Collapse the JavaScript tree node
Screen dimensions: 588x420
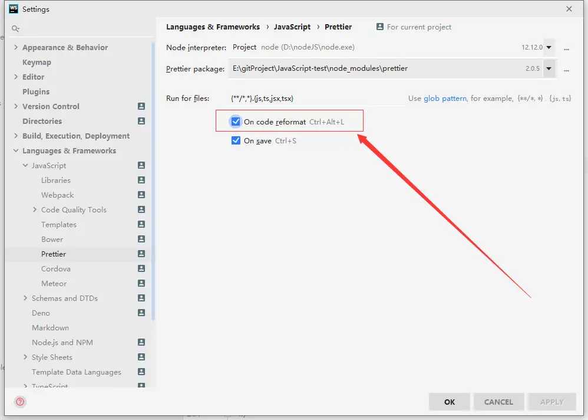pyautogui.click(x=25, y=165)
